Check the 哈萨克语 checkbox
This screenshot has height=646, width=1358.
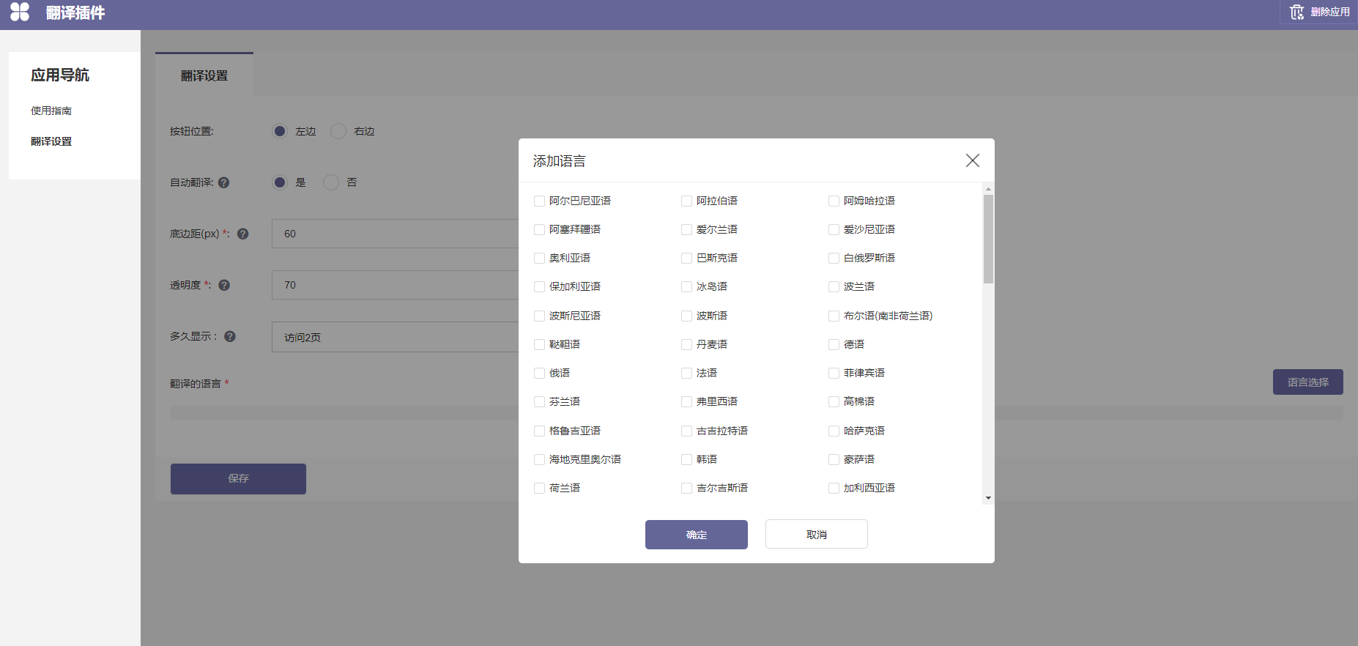coord(834,431)
